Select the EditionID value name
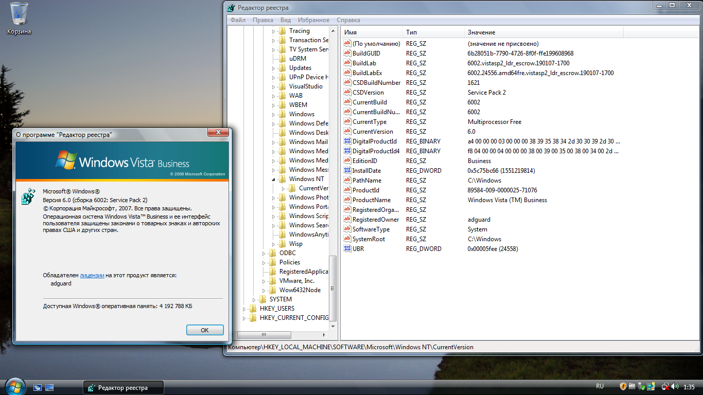The image size is (703, 395). (365, 161)
